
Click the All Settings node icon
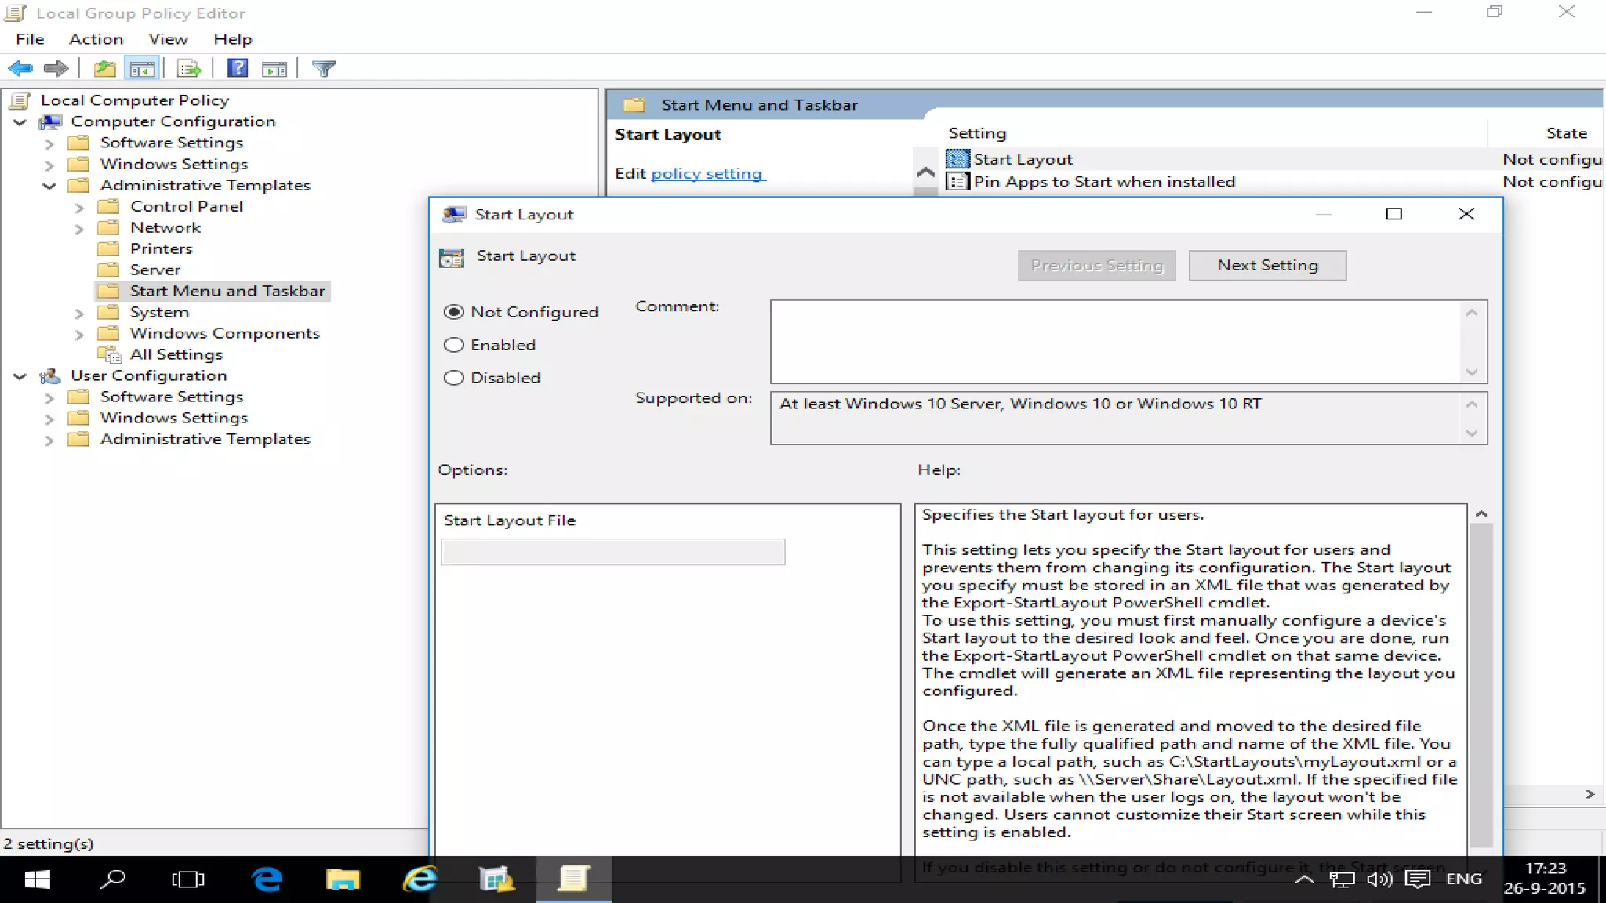coord(109,354)
